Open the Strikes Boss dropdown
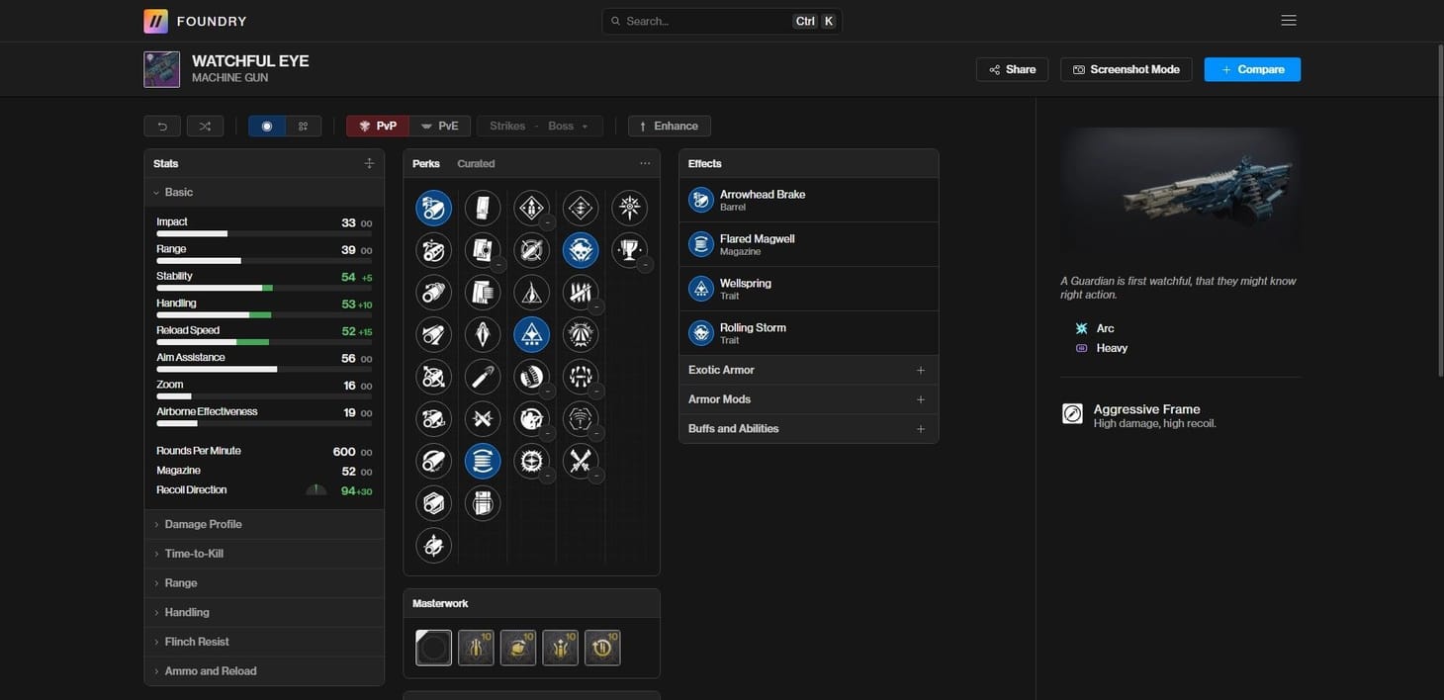1444x700 pixels. (x=539, y=127)
